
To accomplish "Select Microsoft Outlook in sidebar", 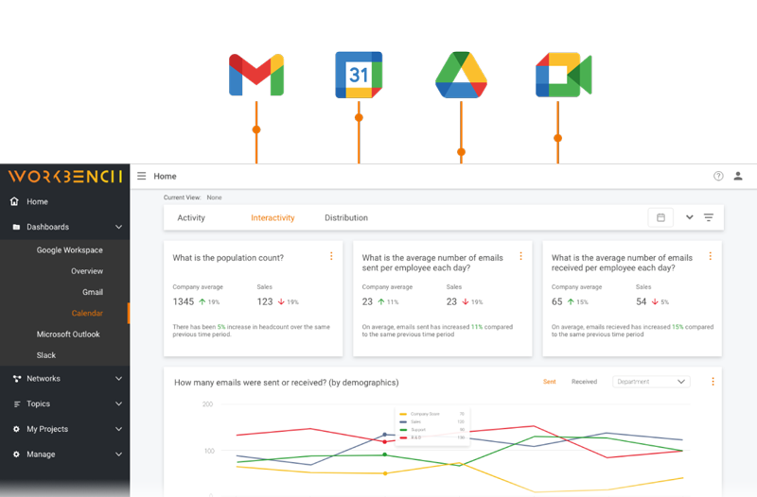I will coord(68,334).
